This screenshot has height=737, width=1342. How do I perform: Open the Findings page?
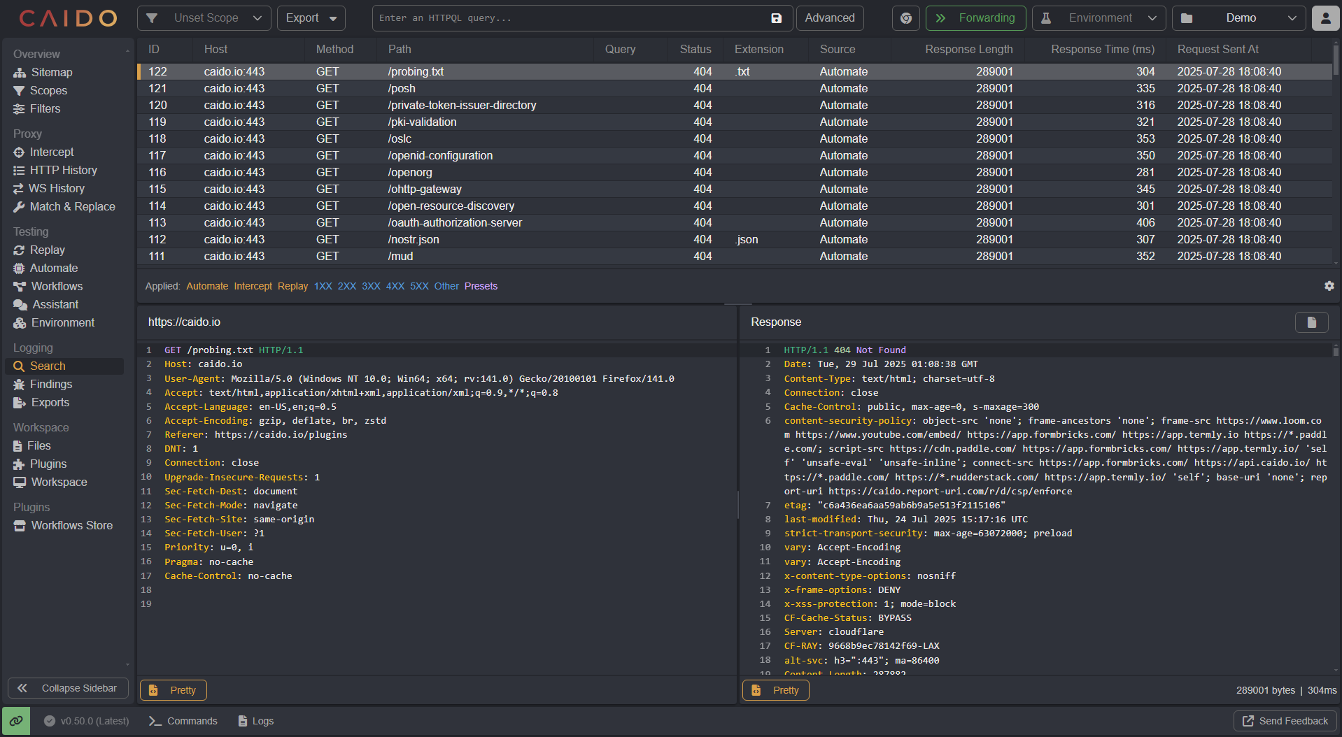click(50, 384)
